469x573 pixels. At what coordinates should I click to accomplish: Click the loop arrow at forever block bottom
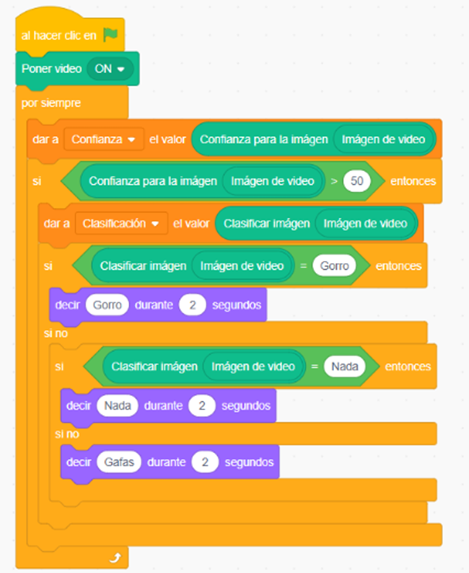(114, 557)
